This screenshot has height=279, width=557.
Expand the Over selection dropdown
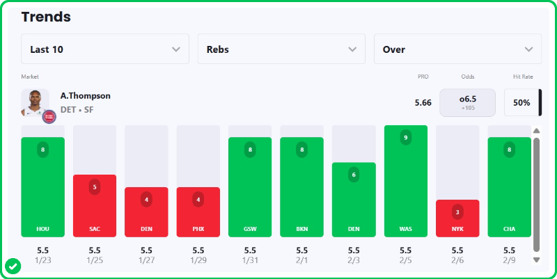pyautogui.click(x=457, y=49)
